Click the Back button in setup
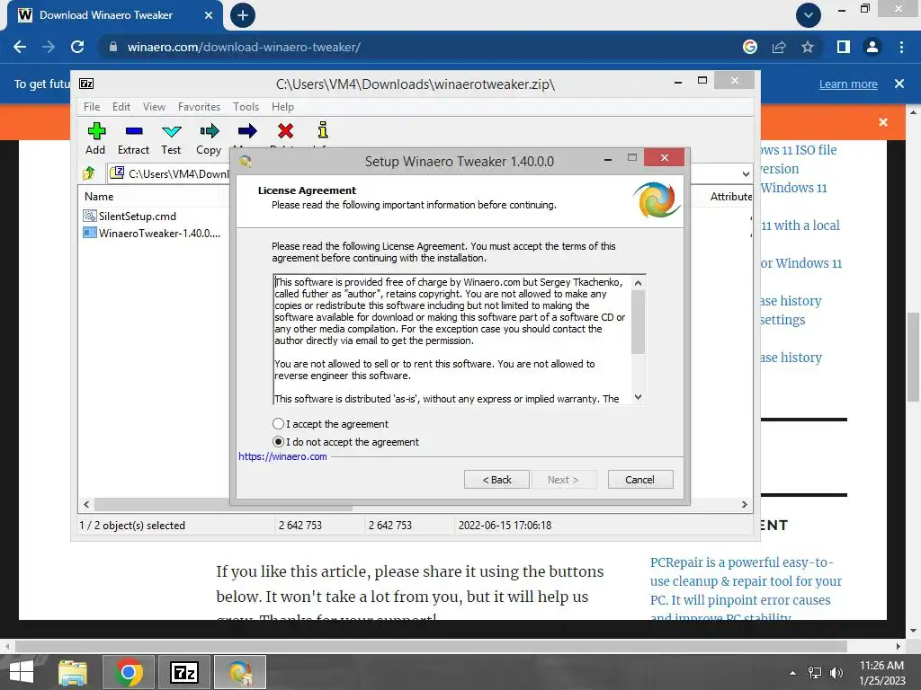The image size is (921, 690). pos(496,480)
